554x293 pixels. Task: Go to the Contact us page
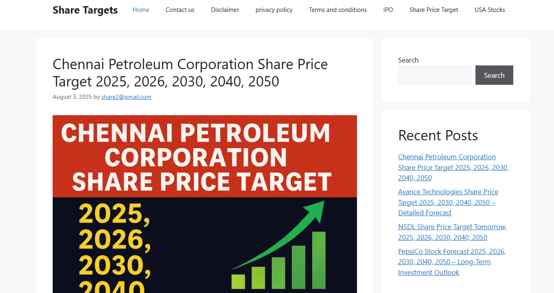(180, 10)
